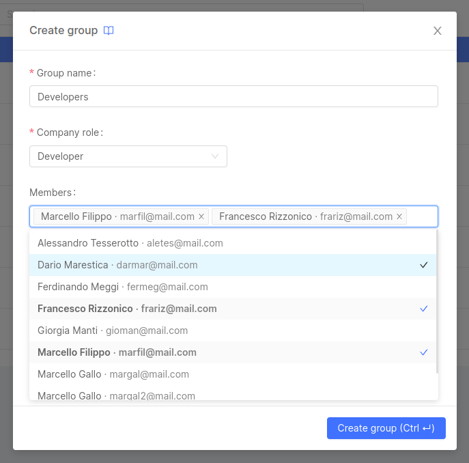Click the blue checkmark on Francesco Rizzonico row
The image size is (469, 463).
(x=424, y=309)
